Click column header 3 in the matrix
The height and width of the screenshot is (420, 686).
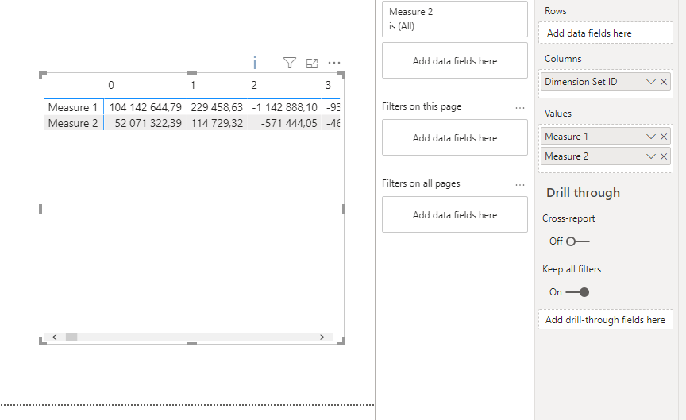pyautogui.click(x=328, y=85)
